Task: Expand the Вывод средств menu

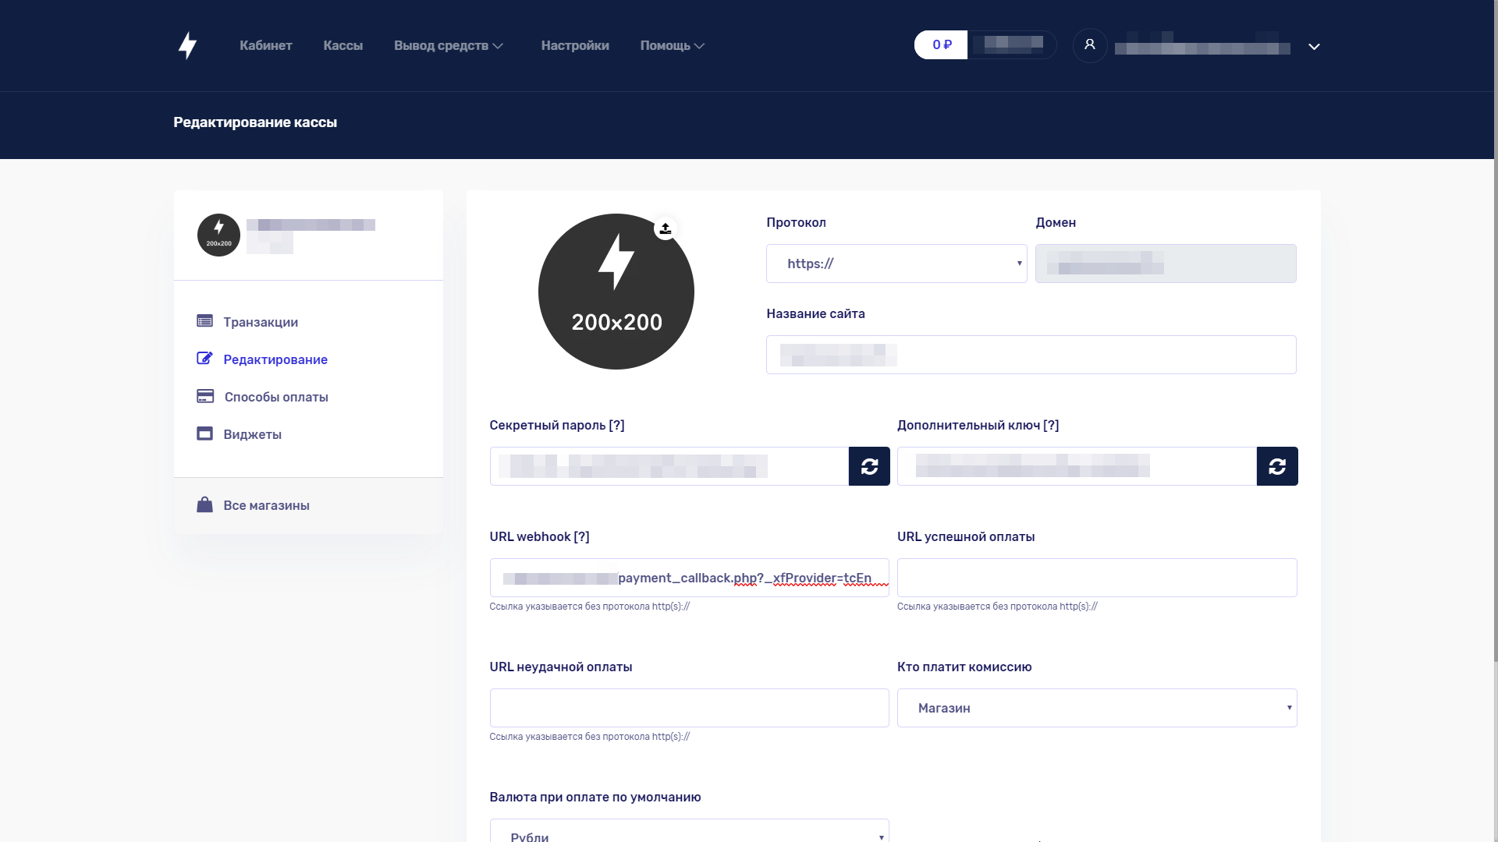Action: (x=449, y=46)
